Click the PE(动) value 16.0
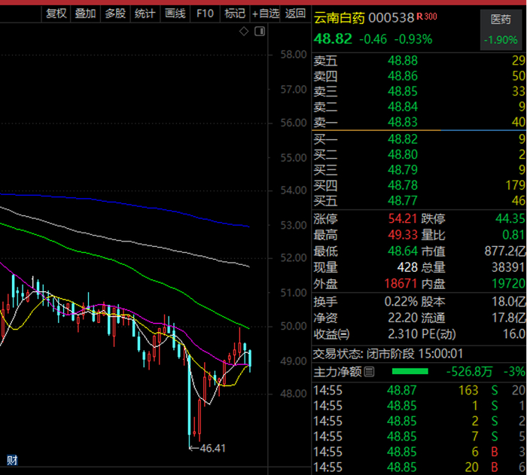The image size is (527, 475). (514, 334)
